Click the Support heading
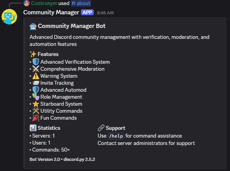The height and width of the screenshot is (171, 230). click(x=116, y=128)
